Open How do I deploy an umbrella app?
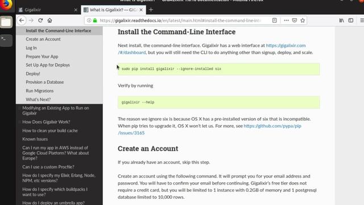The width and height of the screenshot is (364, 205). coord(53,203)
